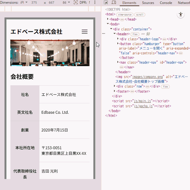Click the ellipsis beside the header node
Screen dimensions: 190x190
pos(104,33)
